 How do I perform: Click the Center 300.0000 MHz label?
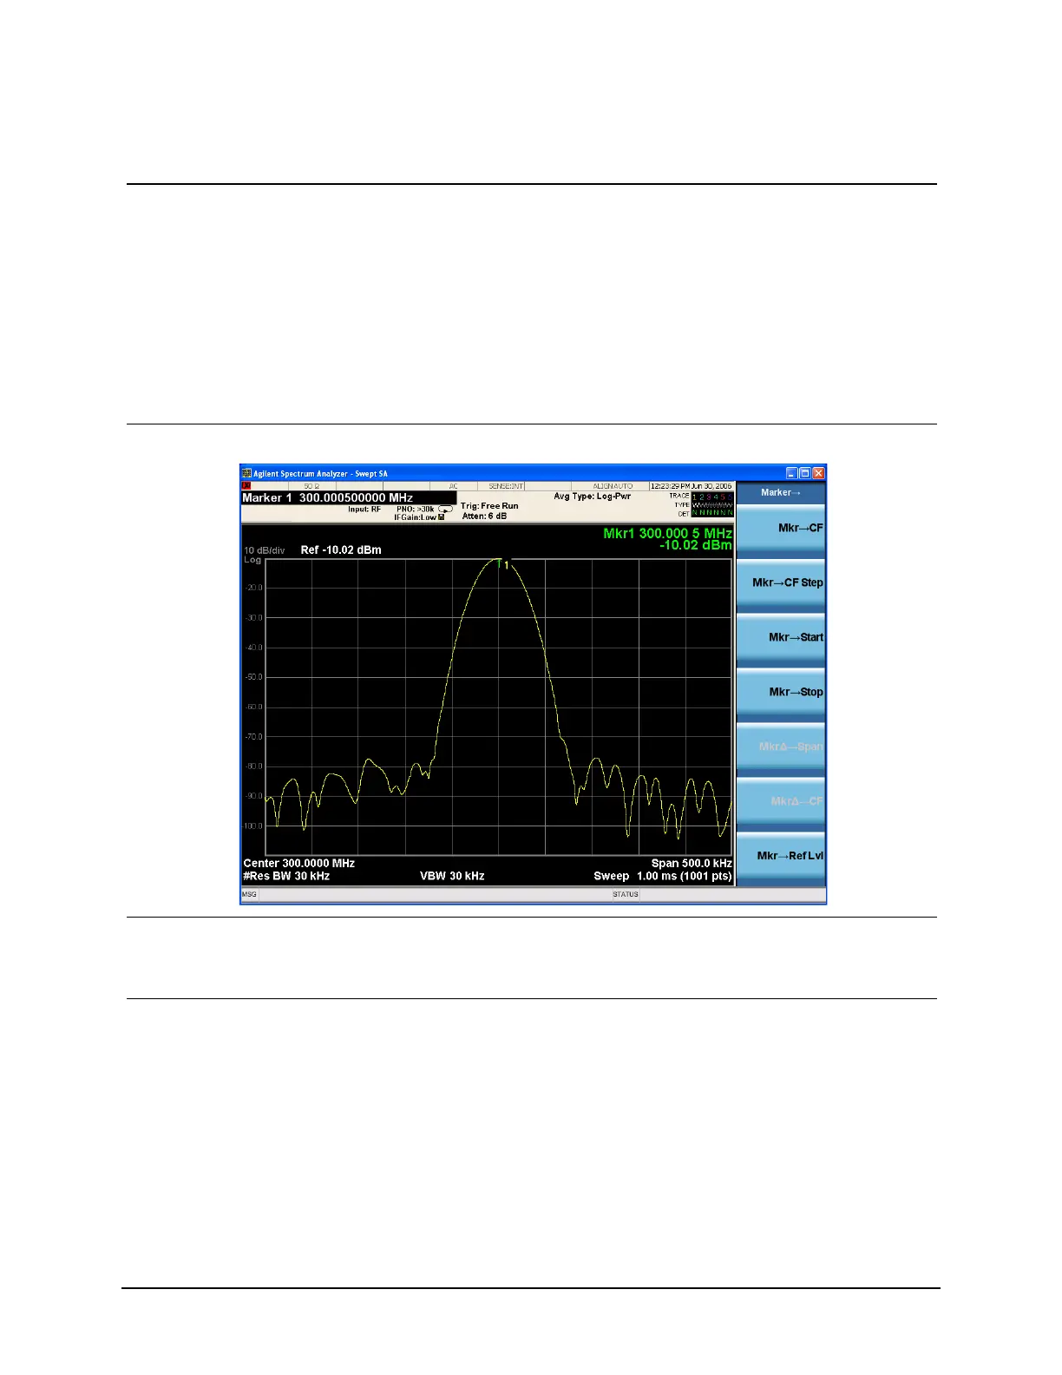(298, 864)
